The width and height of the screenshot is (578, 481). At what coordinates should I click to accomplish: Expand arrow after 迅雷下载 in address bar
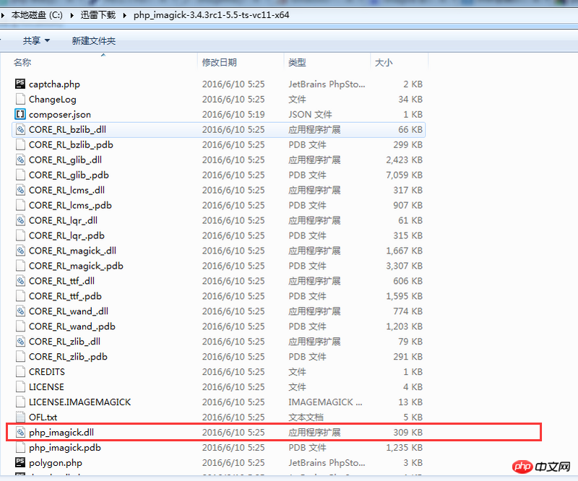coord(124,15)
